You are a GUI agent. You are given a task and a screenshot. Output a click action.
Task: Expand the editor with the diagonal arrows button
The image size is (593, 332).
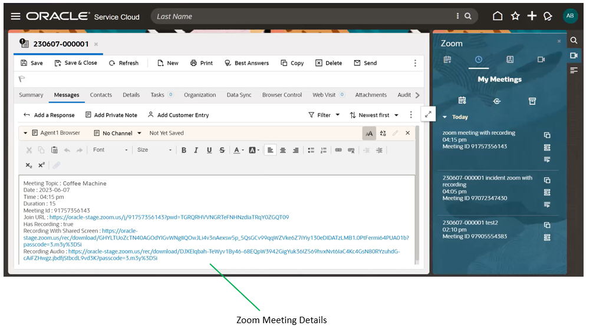[428, 114]
